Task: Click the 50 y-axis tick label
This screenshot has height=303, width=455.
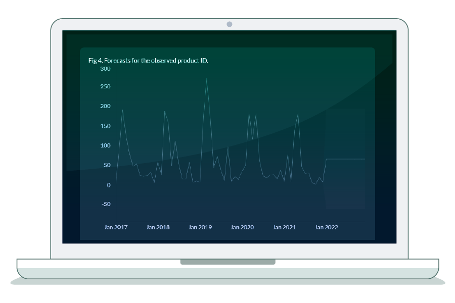Action: 106,165
